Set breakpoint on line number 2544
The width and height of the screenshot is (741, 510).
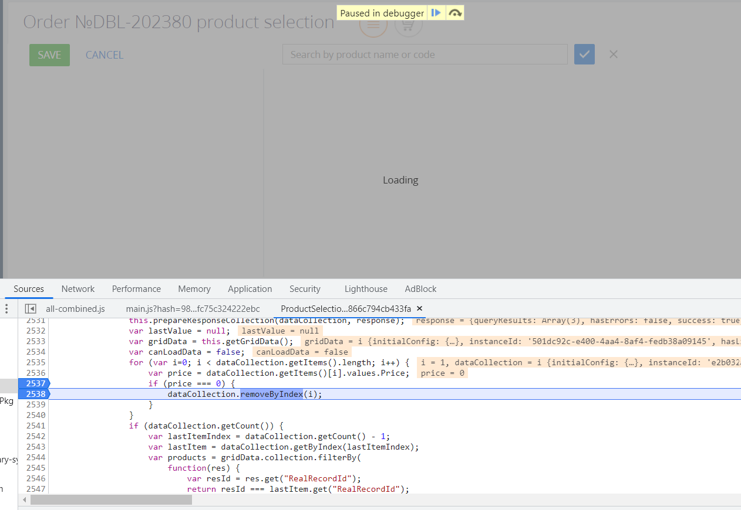36,457
